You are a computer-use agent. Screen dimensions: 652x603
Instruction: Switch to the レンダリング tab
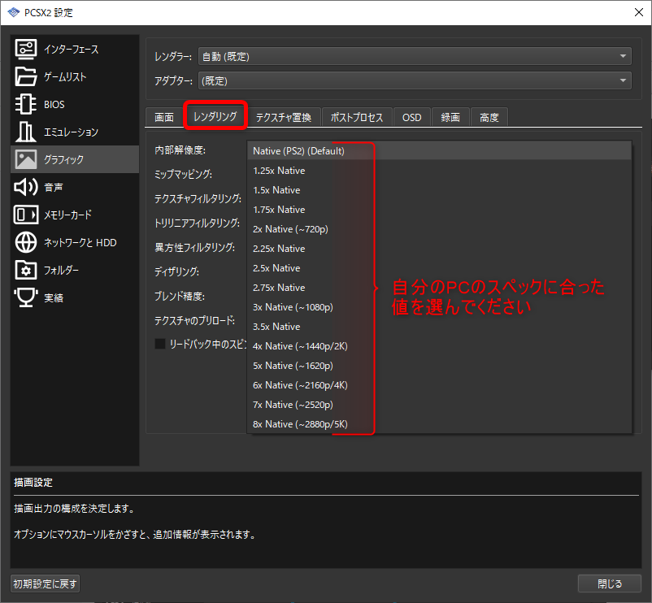[x=215, y=116]
